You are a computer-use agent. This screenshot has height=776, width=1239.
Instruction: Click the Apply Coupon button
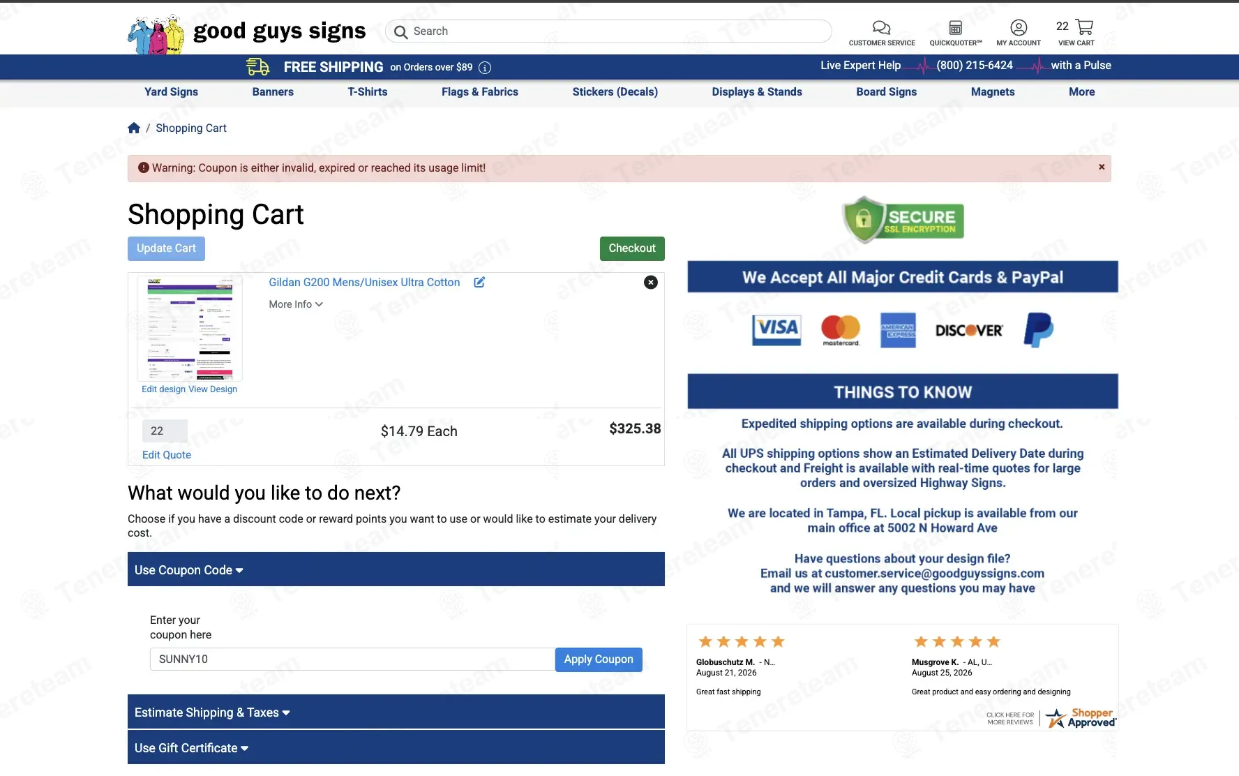point(599,659)
